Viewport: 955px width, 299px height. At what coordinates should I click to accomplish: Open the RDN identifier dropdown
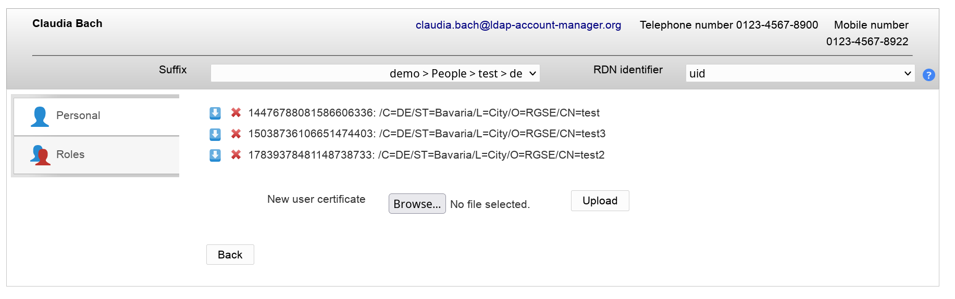[800, 73]
